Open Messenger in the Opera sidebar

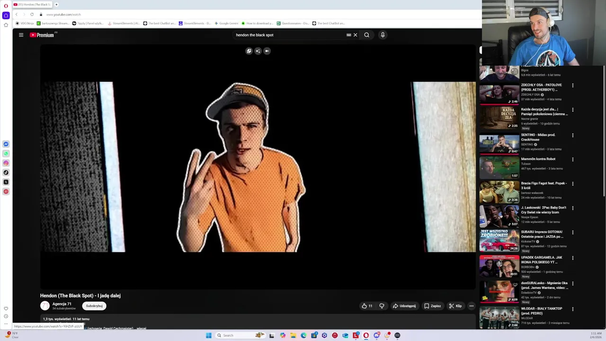tap(6, 144)
